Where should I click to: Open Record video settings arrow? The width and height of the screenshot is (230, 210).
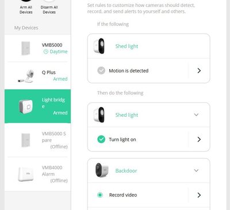point(199,195)
